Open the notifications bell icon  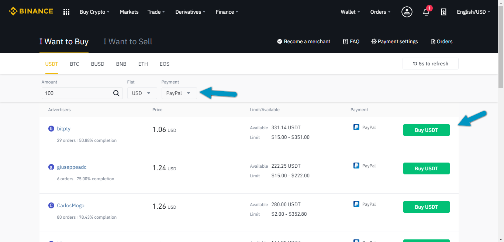click(426, 11)
